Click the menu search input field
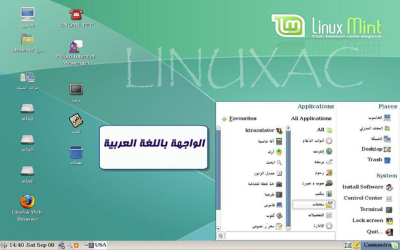This screenshot has height=250, width=400. coord(281,236)
